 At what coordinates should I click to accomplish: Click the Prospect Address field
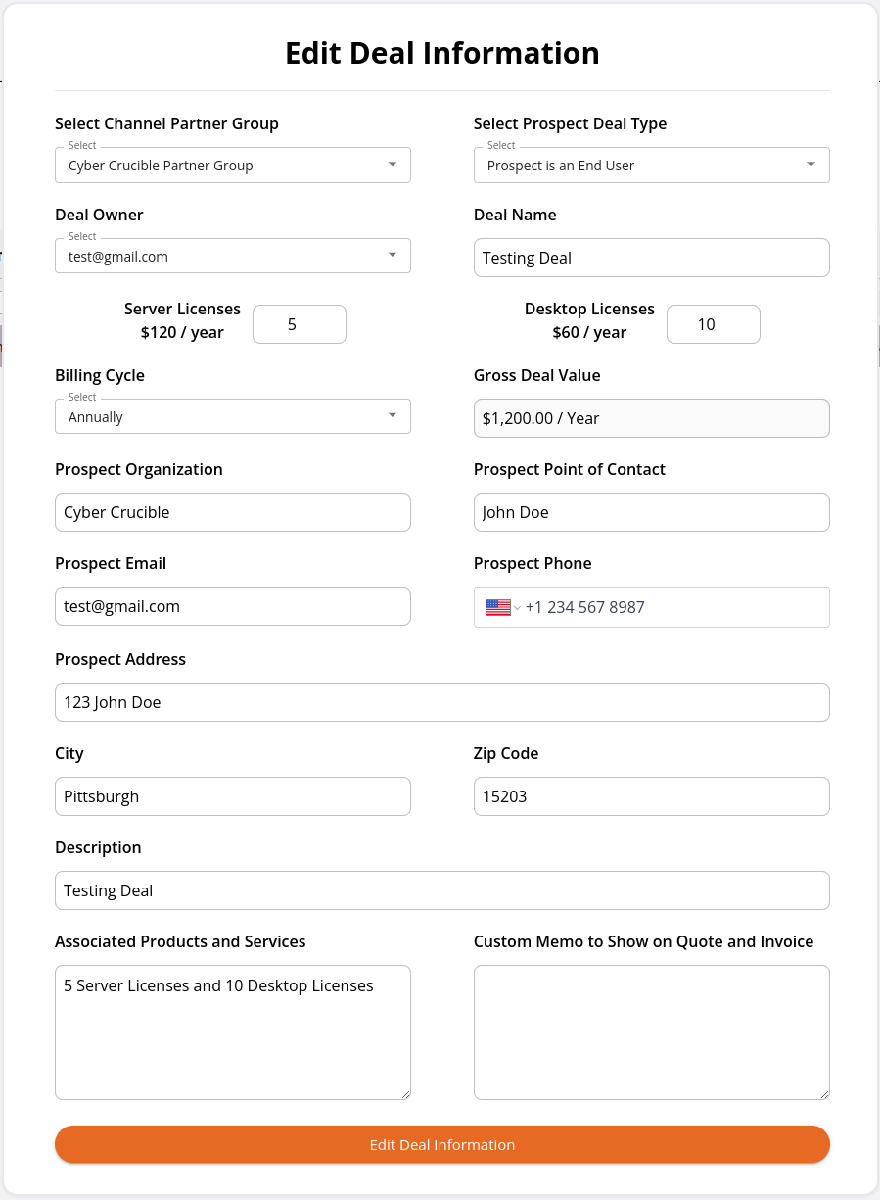442,702
